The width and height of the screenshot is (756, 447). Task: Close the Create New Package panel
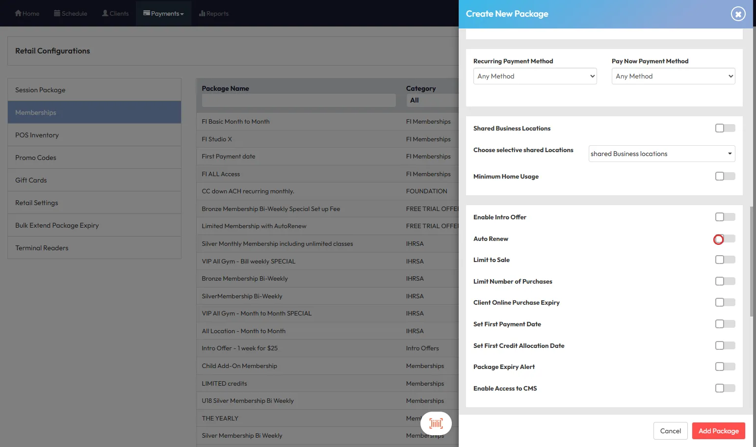tap(738, 14)
